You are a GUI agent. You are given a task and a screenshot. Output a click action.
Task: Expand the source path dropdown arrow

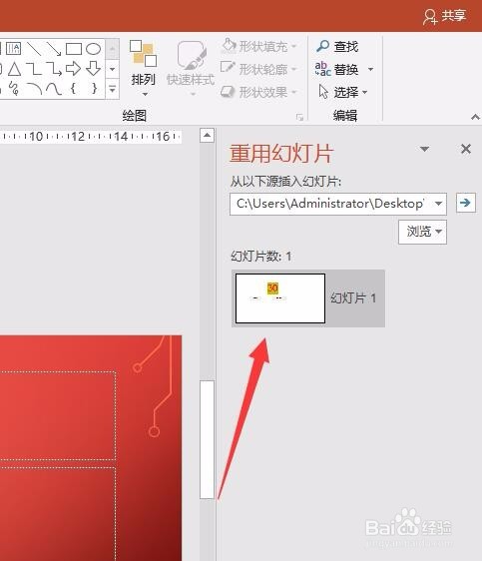[x=438, y=204]
